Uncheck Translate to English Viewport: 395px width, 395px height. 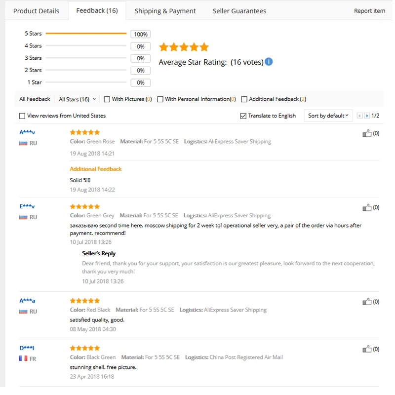click(243, 116)
